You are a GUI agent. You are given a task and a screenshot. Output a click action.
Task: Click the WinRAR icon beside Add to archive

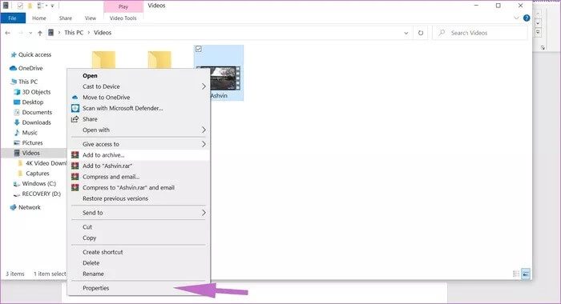coord(75,155)
